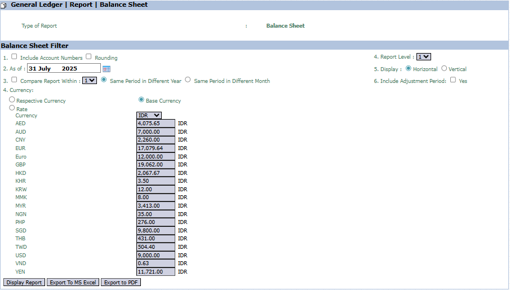This screenshot has width=510, height=290.
Task: Choose the Rate currency radio button
Action: (x=12, y=108)
